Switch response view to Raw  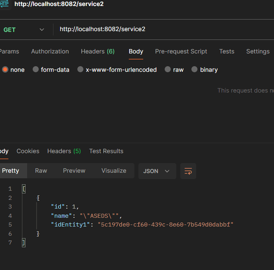pos(41,171)
